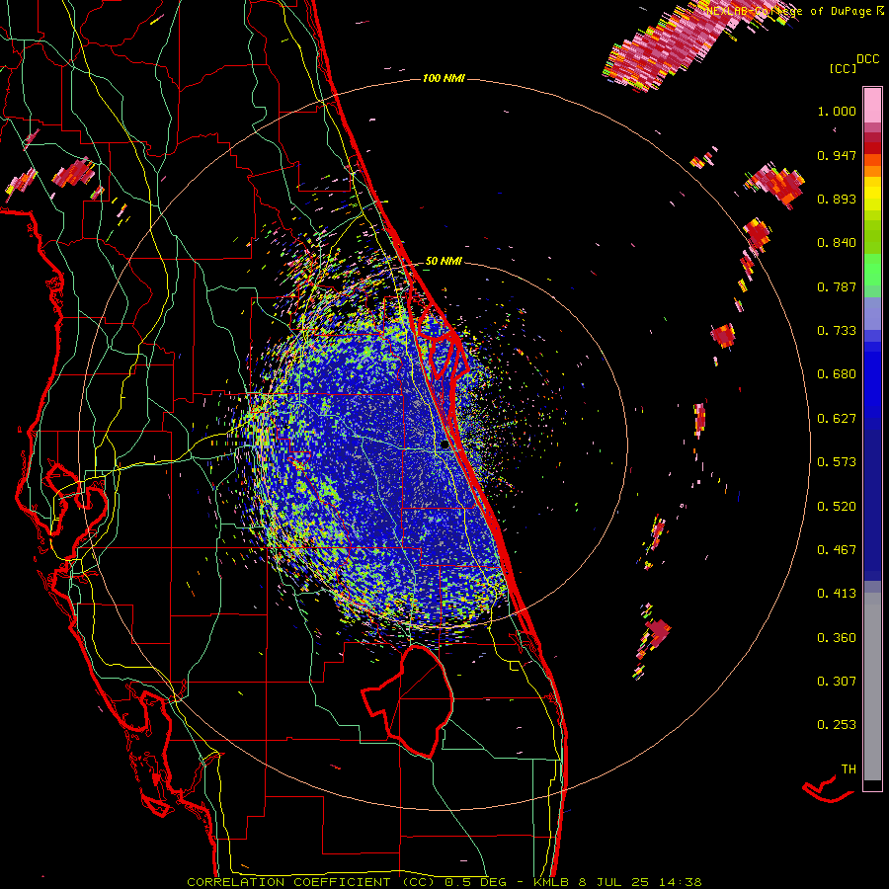Click the 0.360 legend value

tap(837, 638)
